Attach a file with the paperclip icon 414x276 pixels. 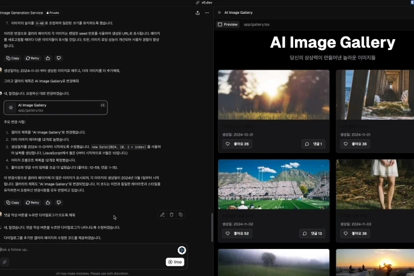coord(5,262)
